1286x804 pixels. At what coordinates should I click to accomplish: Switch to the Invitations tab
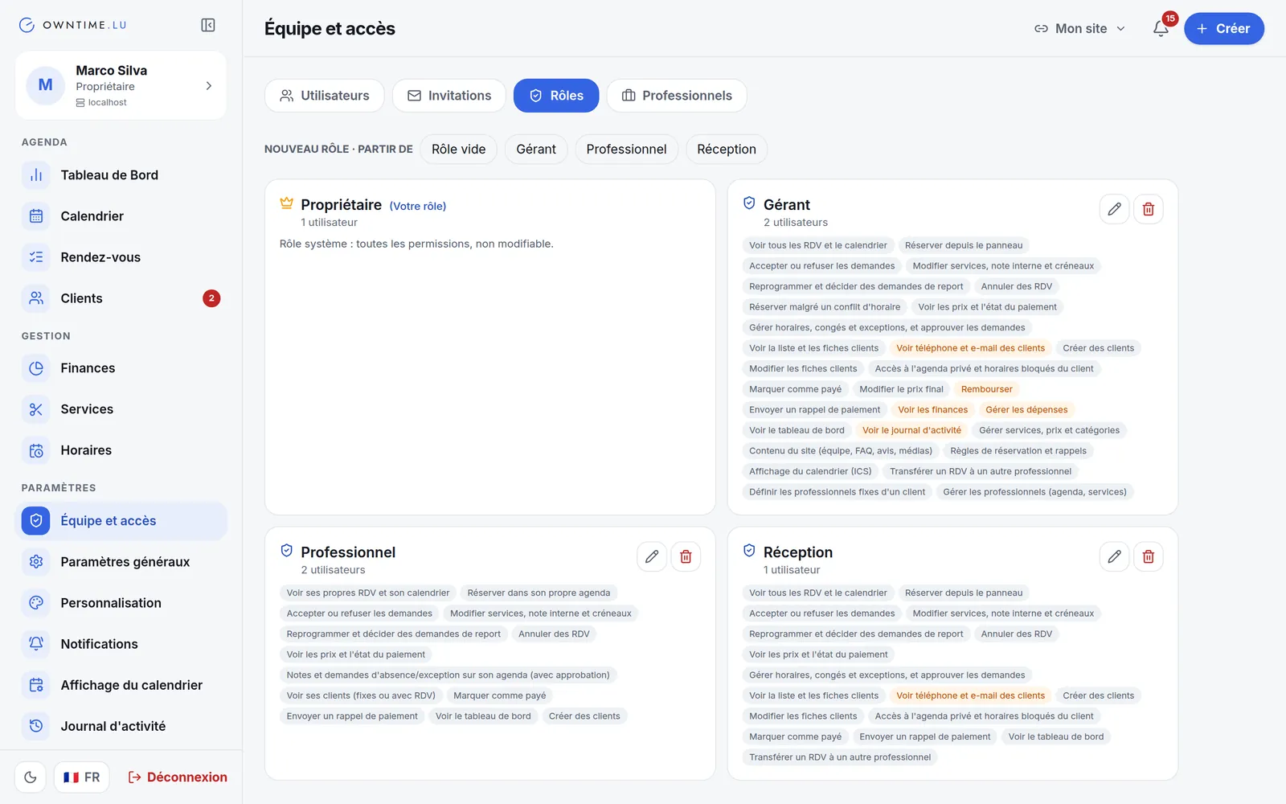pyautogui.click(x=449, y=96)
